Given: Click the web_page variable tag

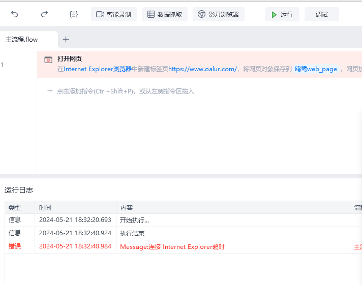Looking at the screenshot, I should [316, 69].
